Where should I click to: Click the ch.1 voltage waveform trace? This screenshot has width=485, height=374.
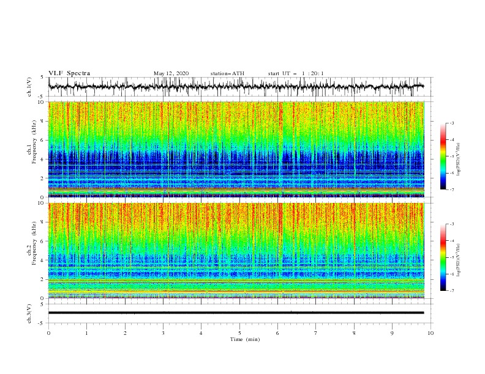(236, 87)
